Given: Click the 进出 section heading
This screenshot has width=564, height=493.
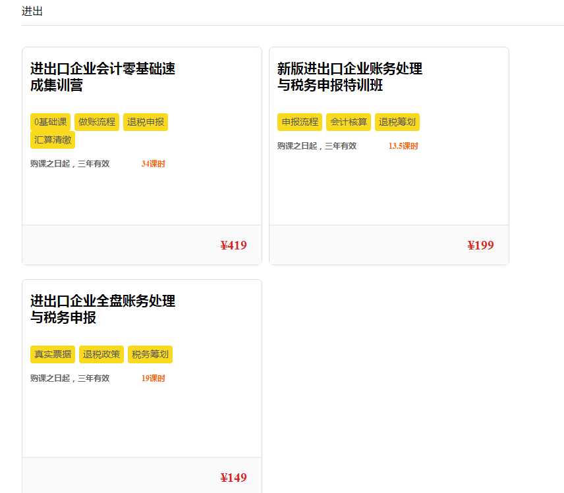Looking at the screenshot, I should (x=32, y=11).
